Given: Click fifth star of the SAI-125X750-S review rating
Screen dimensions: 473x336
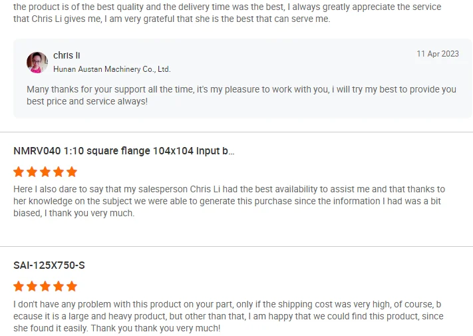Looking at the screenshot, I should tap(72, 287).
